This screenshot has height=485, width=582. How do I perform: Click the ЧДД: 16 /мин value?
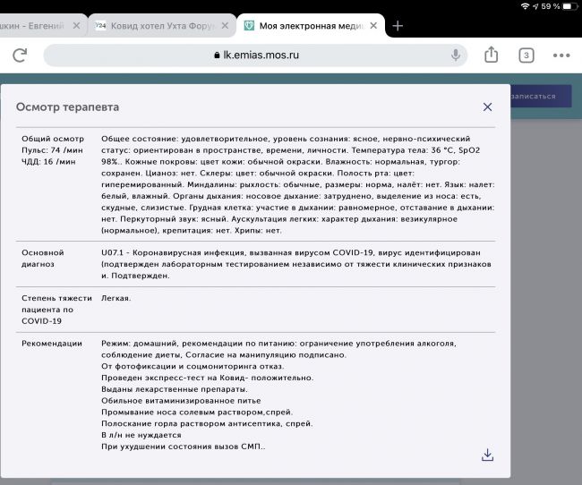pos(48,162)
